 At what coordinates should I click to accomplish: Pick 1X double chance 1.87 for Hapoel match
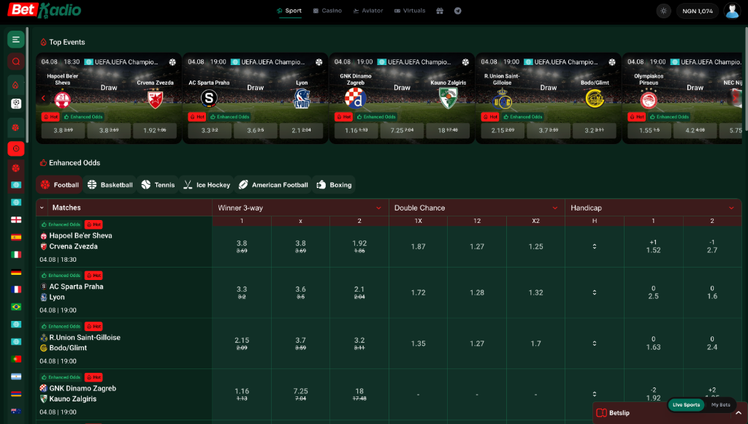click(x=418, y=246)
